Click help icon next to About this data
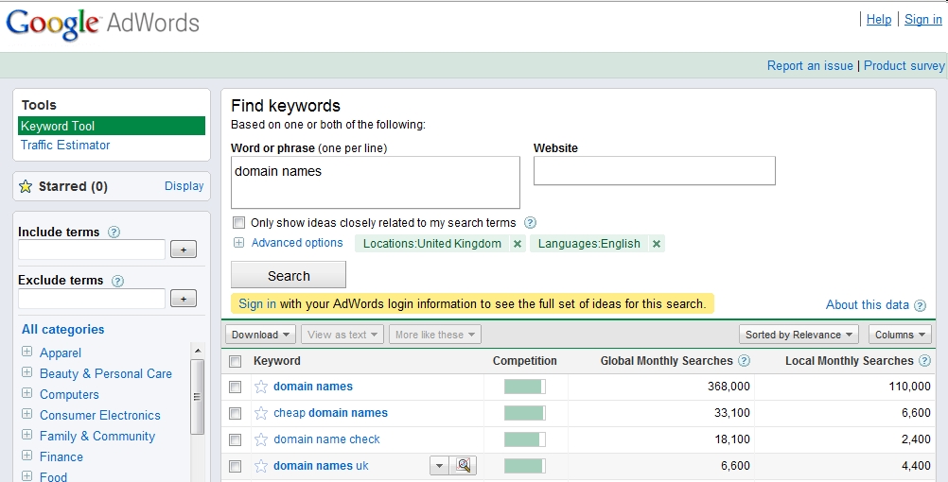This screenshot has height=482, width=948. click(x=920, y=305)
